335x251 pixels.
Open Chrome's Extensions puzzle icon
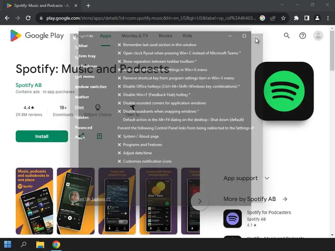click(x=296, y=18)
